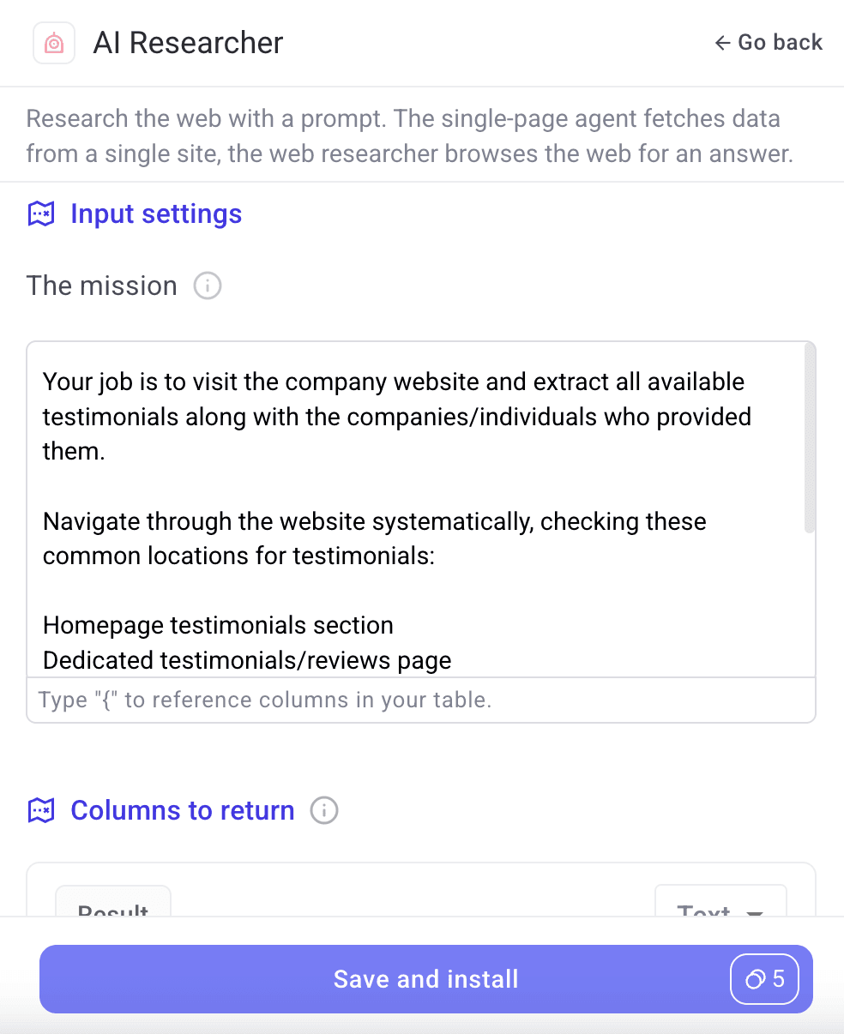Click the map icon beside Input settings
The image size is (844, 1034).
pos(40,213)
